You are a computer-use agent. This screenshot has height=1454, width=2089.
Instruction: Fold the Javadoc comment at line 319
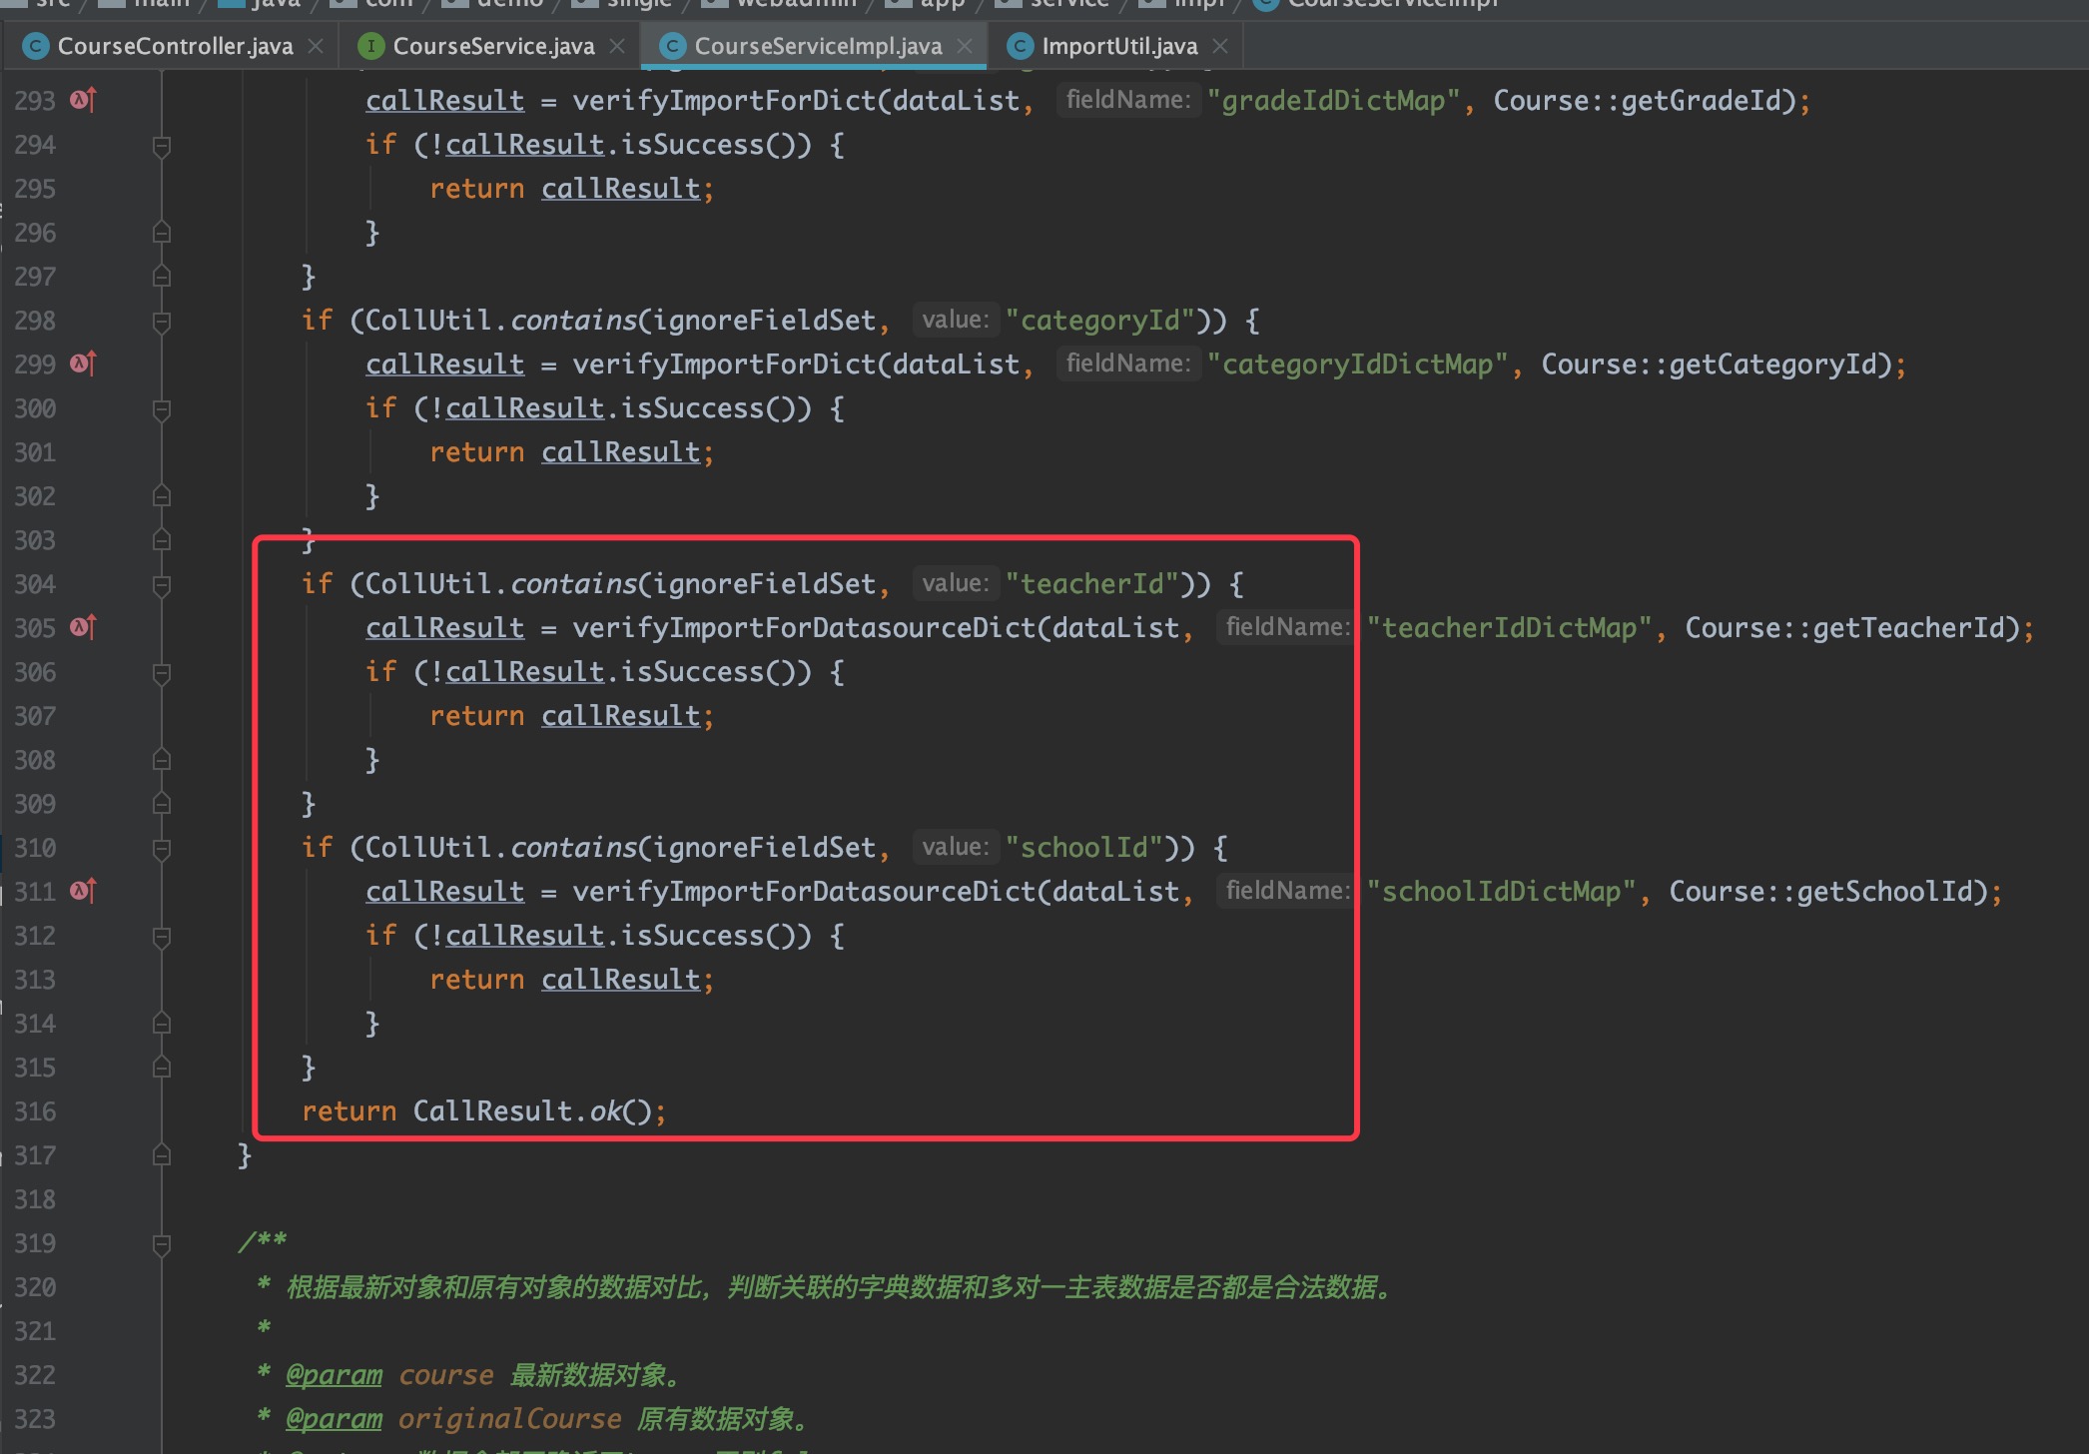162,1243
